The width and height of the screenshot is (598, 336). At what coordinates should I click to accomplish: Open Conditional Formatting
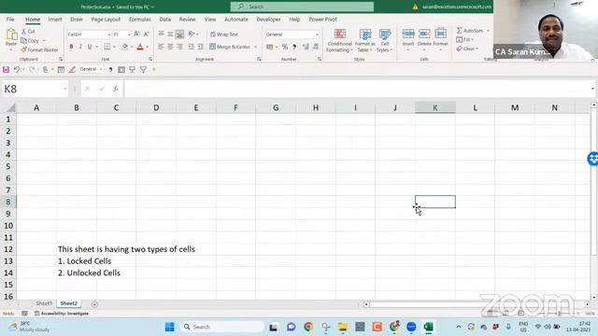click(x=339, y=40)
